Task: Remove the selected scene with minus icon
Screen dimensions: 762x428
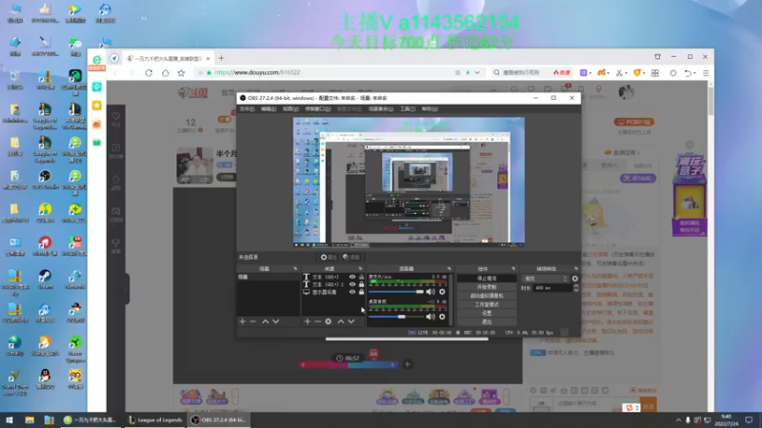Action: tap(252, 321)
